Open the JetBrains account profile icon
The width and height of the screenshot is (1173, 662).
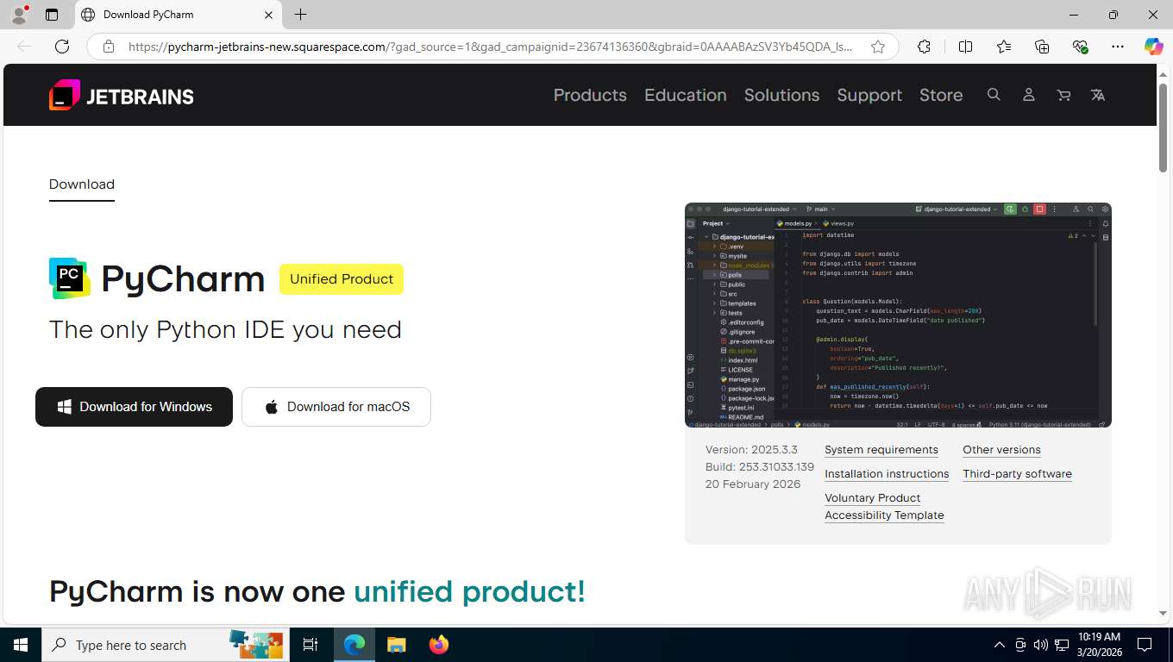click(x=1028, y=95)
